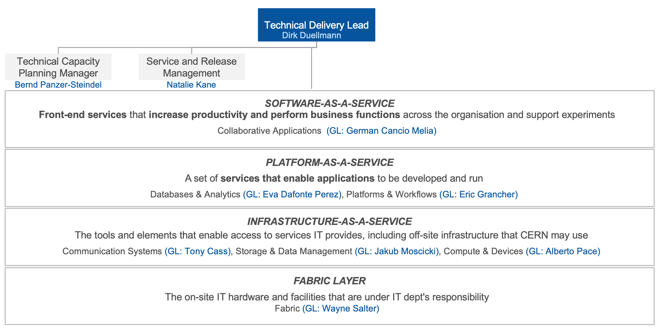Select the Platforms & Workflows text

(x=391, y=195)
